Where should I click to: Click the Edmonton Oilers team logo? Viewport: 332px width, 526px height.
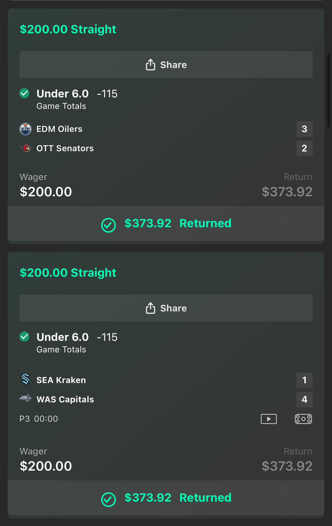(25, 129)
